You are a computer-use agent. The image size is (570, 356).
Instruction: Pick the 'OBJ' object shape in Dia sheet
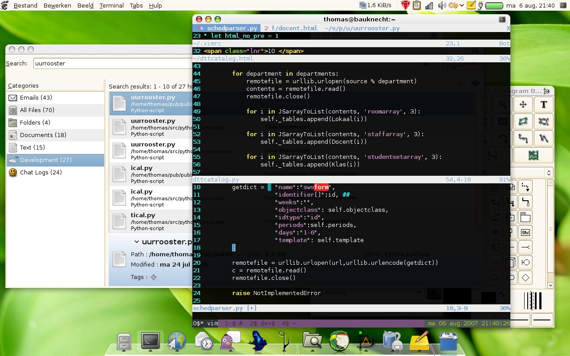click(x=525, y=232)
